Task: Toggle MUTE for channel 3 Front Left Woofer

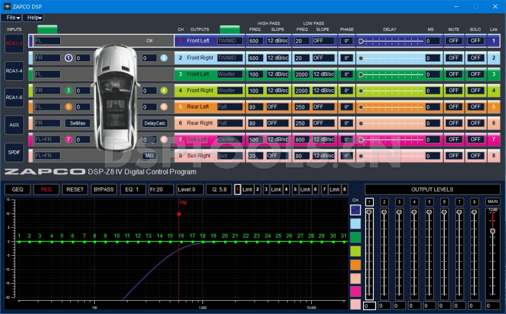Action: [x=454, y=74]
